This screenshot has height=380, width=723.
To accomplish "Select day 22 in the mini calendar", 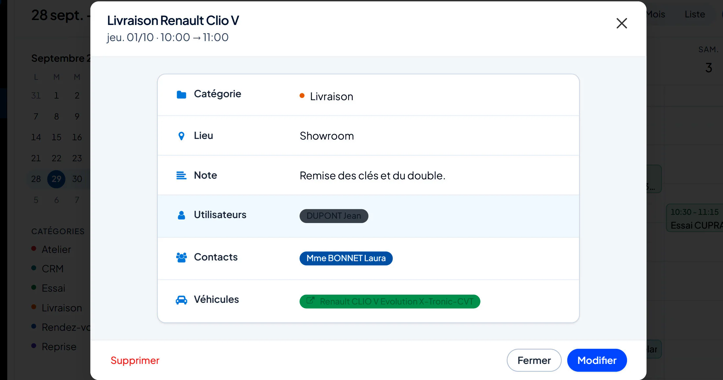I will [56, 158].
